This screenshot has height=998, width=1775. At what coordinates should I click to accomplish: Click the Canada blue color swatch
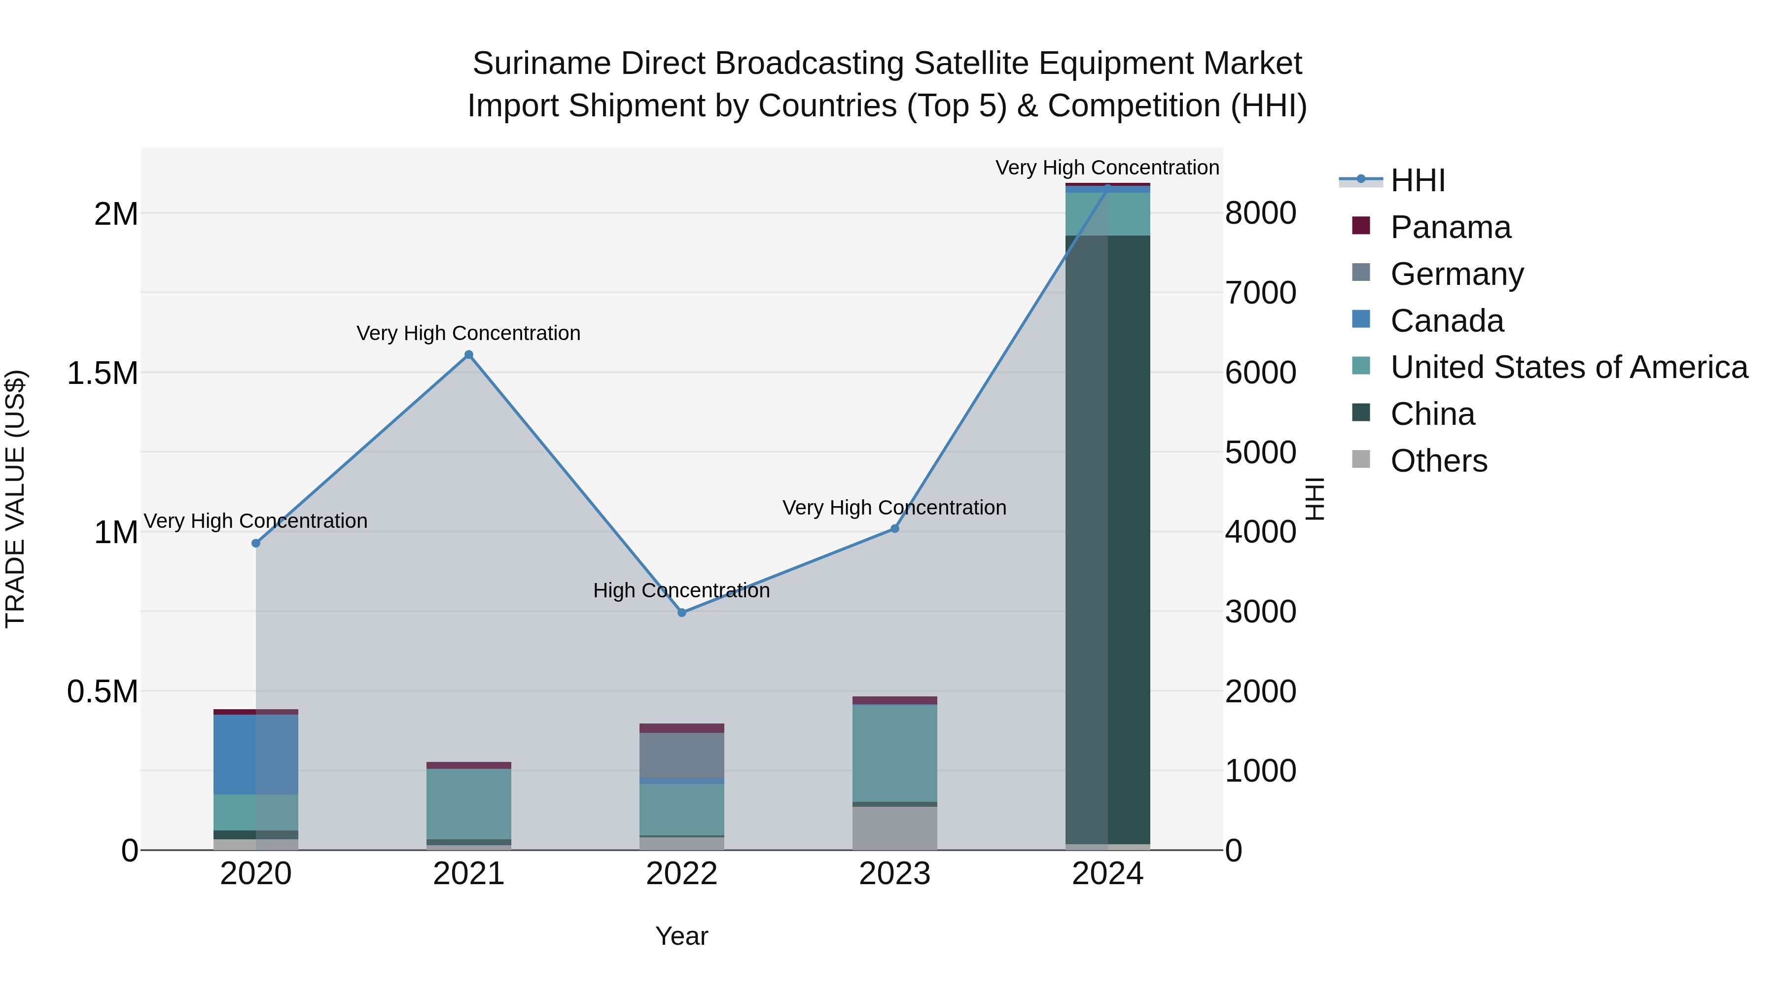(x=1361, y=319)
